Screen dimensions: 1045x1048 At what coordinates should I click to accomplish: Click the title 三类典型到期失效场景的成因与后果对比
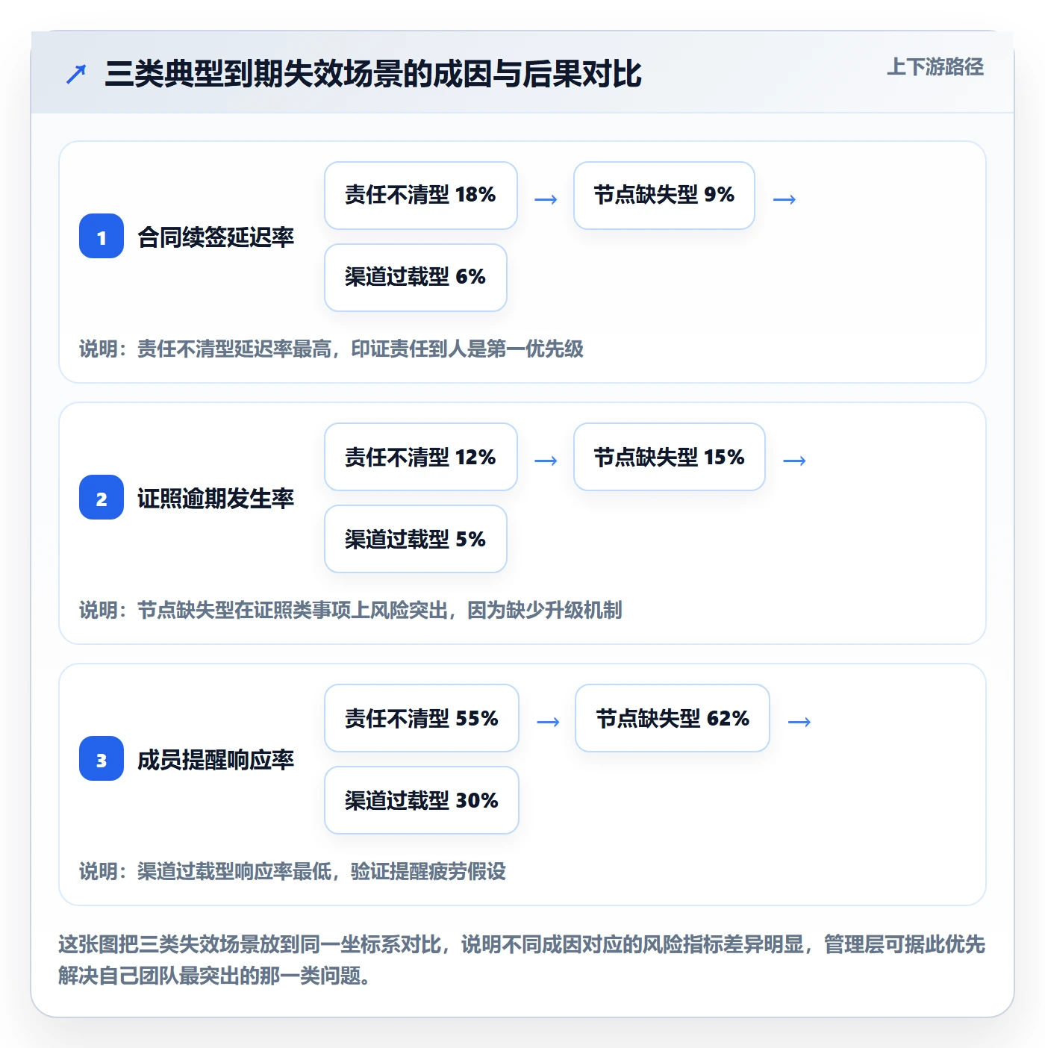coord(373,74)
